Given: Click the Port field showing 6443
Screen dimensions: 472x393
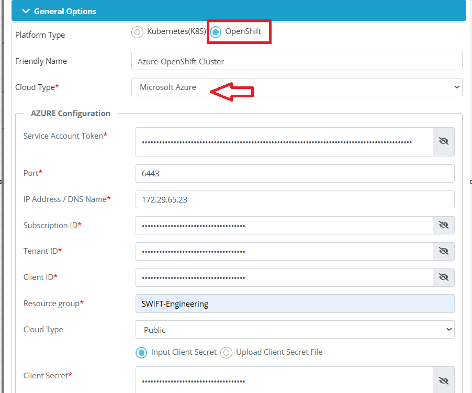Looking at the screenshot, I should pyautogui.click(x=295, y=173).
